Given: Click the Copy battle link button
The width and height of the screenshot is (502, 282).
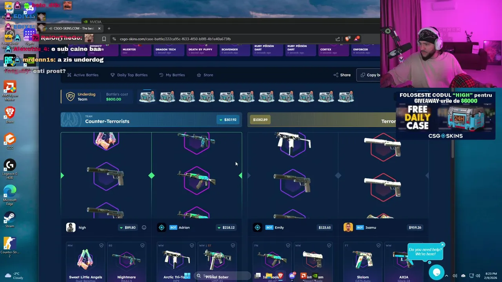Looking at the screenshot, I should (x=369, y=75).
